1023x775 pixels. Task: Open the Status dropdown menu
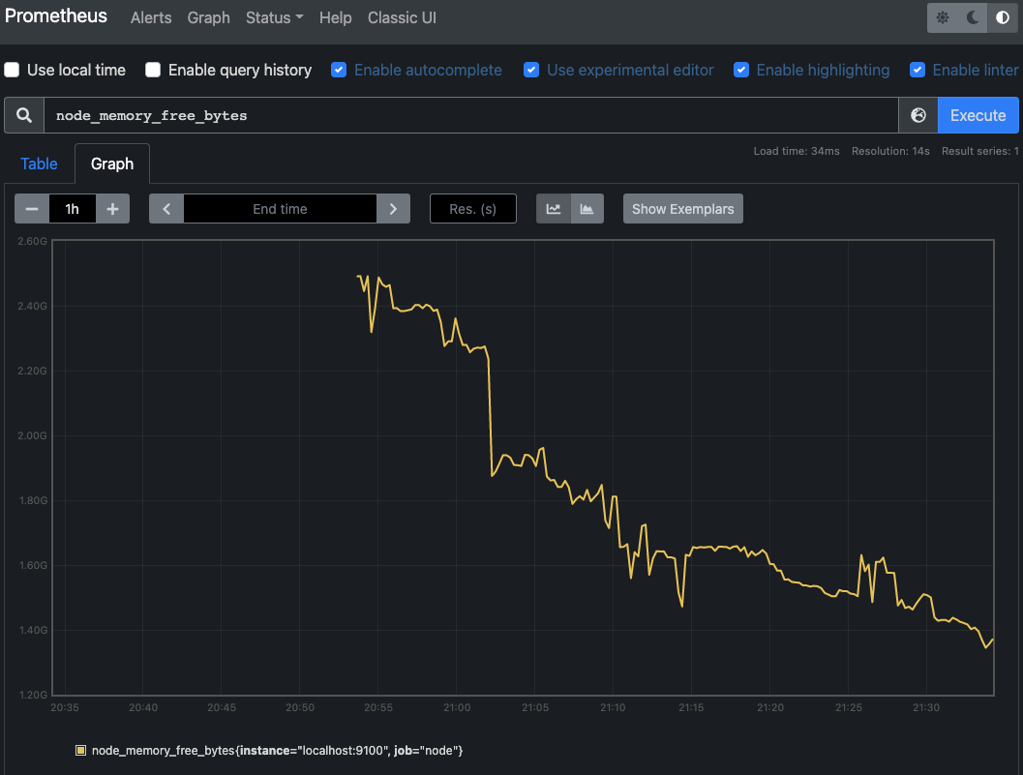275,17
